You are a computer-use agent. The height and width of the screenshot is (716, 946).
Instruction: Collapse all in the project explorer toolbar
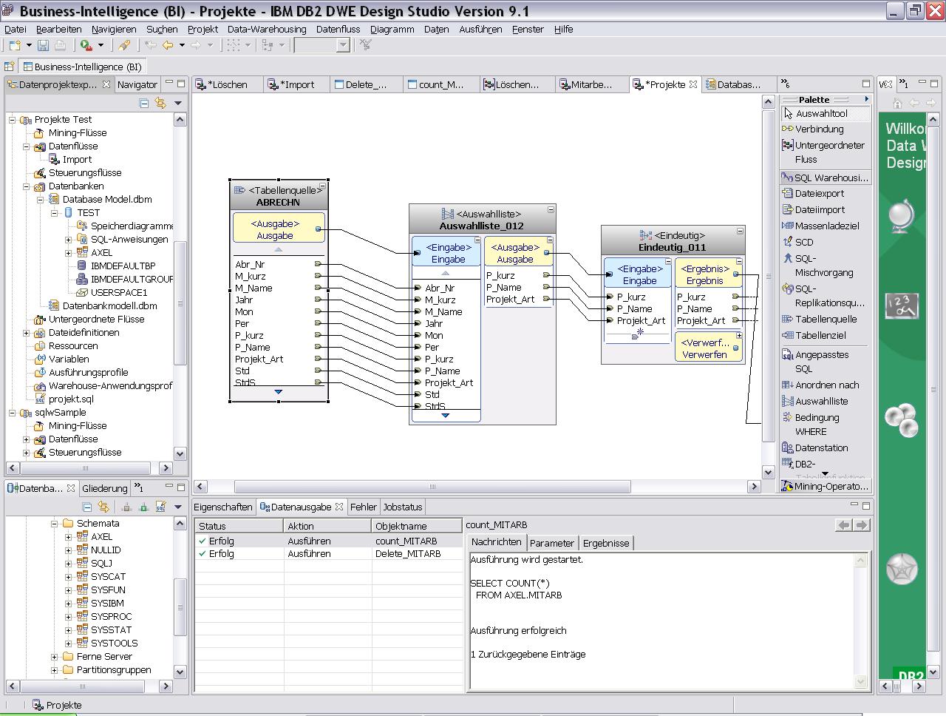coord(144,104)
